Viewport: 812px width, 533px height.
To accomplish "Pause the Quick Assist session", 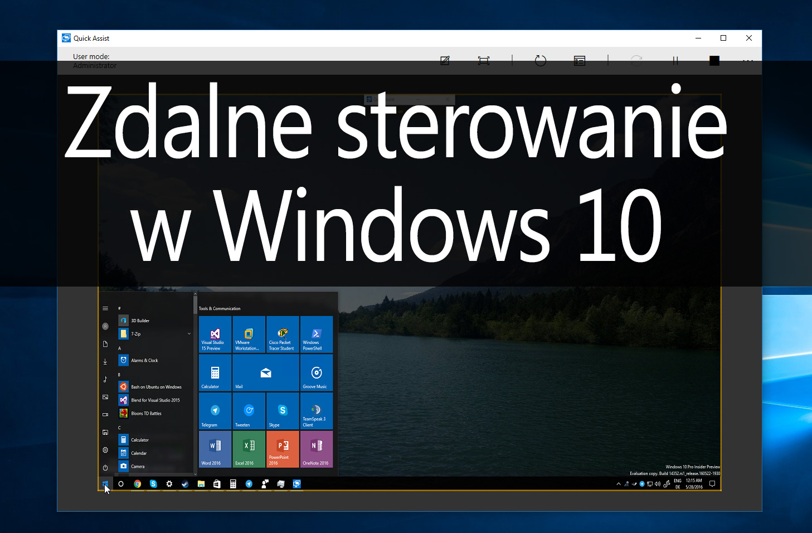I will 675,60.
